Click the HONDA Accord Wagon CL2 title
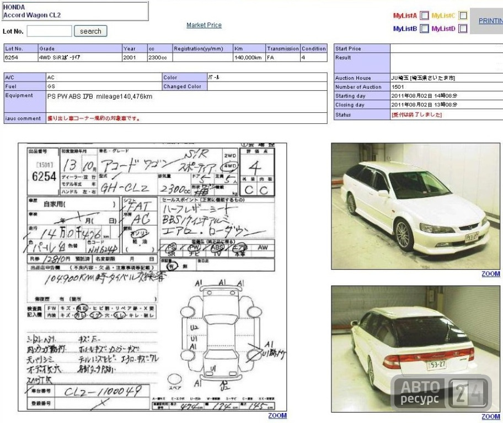This screenshot has height=423, width=503. coord(32,11)
